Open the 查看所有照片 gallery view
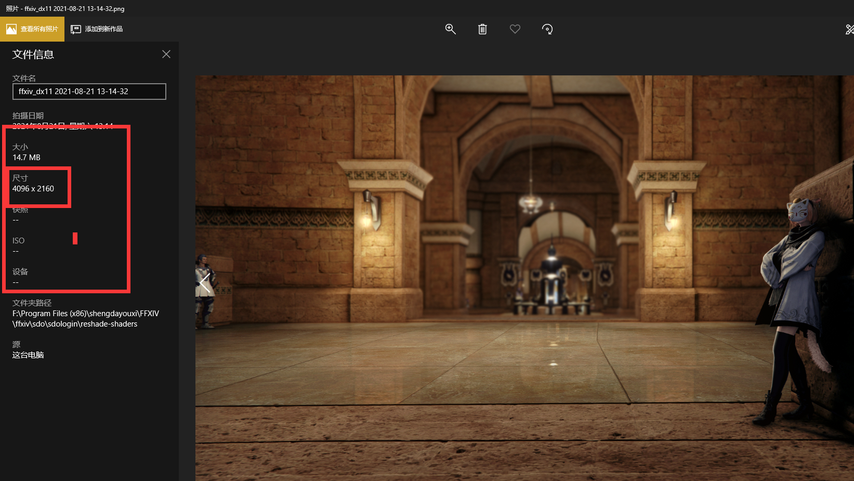The width and height of the screenshot is (854, 481). click(32, 29)
